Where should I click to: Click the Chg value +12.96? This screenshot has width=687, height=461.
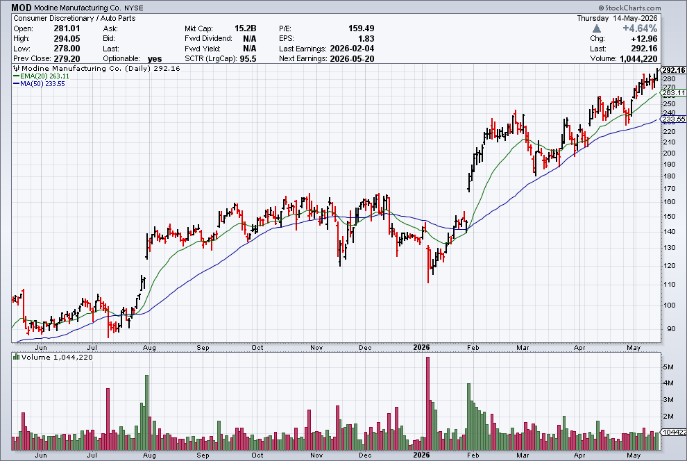(644, 39)
